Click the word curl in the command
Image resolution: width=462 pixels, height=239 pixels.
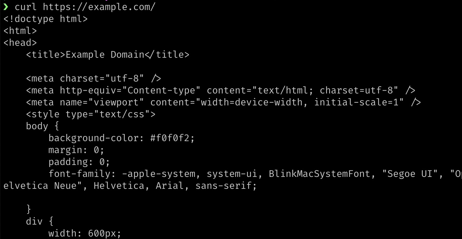pyautogui.click(x=26, y=7)
